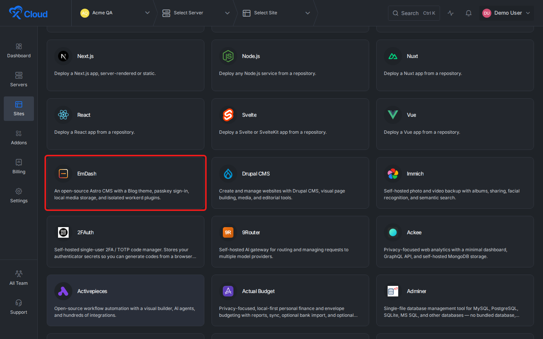
Task: Click the Ackee teal circle icon
Action: point(393,232)
